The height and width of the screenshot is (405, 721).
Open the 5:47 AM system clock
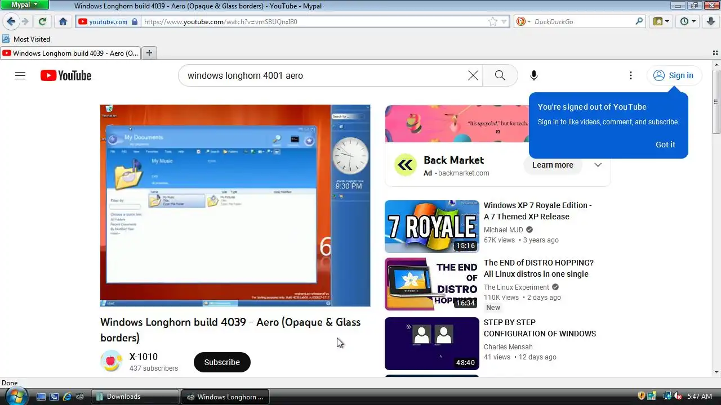700,397
